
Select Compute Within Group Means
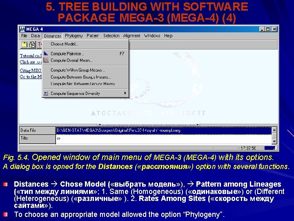tap(85, 70)
